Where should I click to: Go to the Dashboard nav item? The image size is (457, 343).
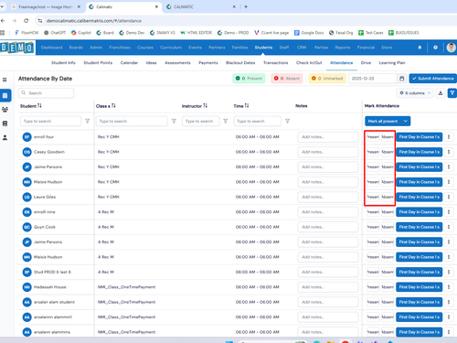(x=51, y=48)
